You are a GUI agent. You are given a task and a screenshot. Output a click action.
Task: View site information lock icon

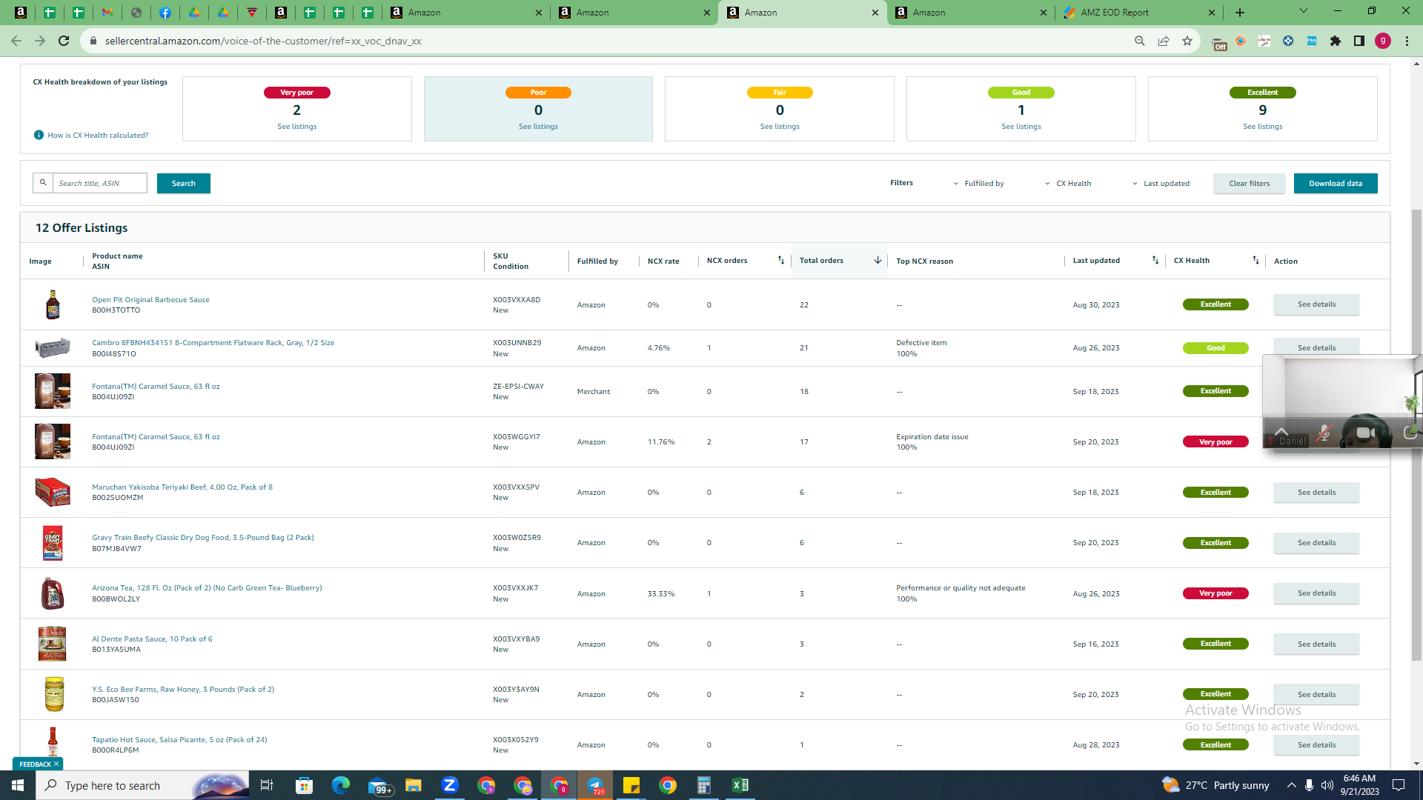pos(93,41)
